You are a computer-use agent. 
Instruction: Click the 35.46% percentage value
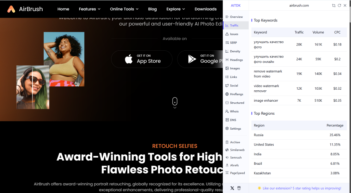click(x=335, y=135)
